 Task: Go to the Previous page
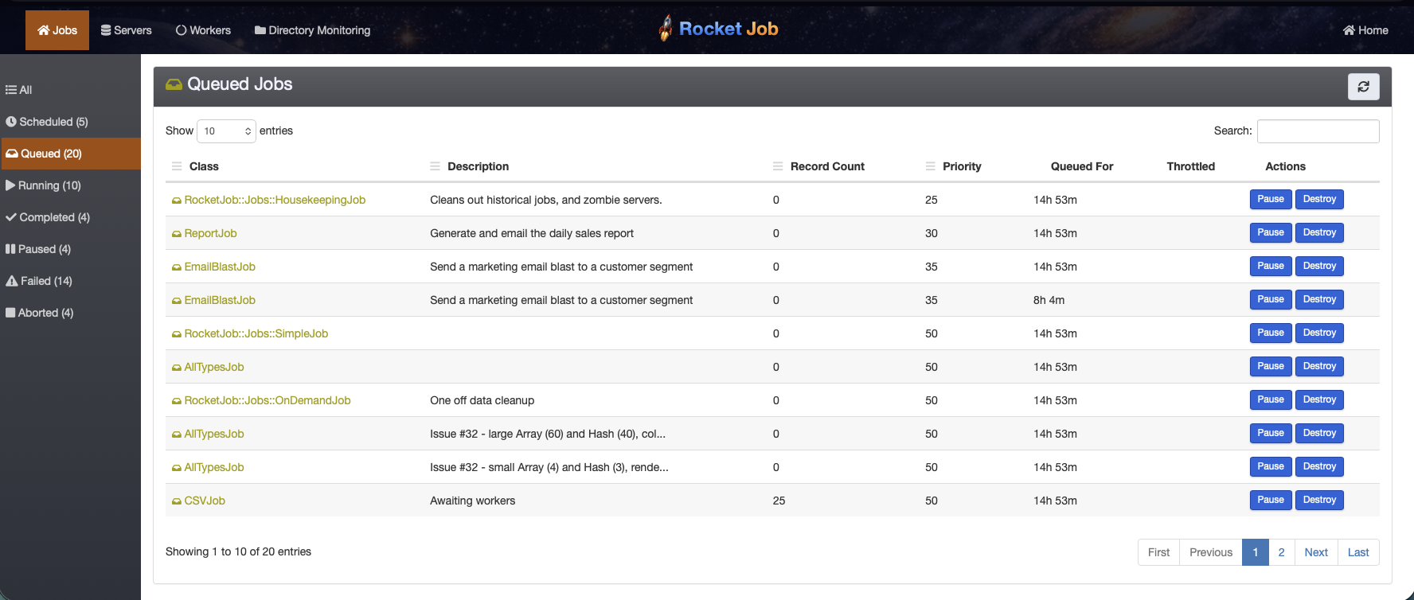(1211, 552)
